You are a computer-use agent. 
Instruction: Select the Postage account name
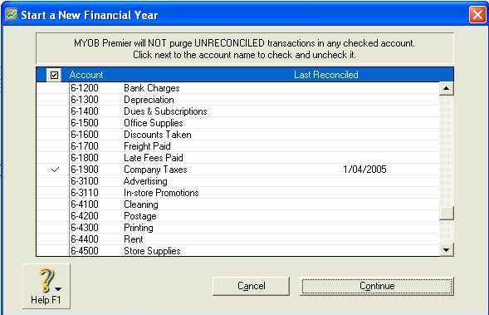[140, 216]
